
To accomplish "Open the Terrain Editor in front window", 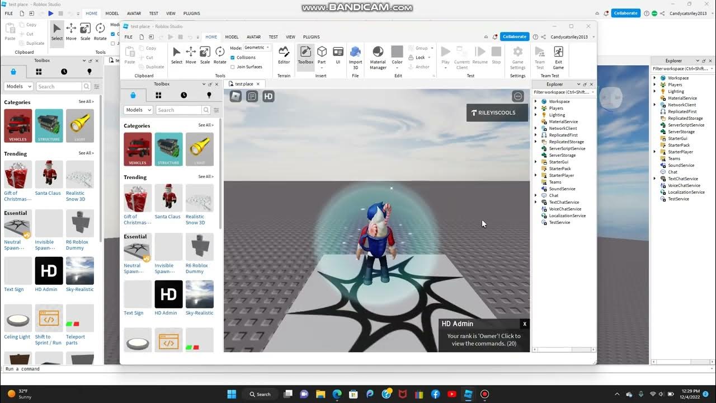I will (284, 55).
